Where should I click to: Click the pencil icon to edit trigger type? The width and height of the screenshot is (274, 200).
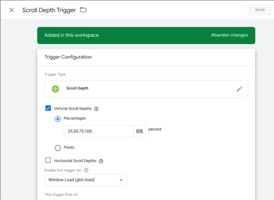[x=239, y=89]
